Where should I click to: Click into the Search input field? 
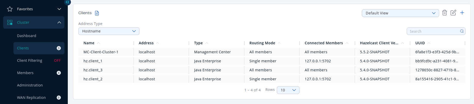(x=433, y=31)
